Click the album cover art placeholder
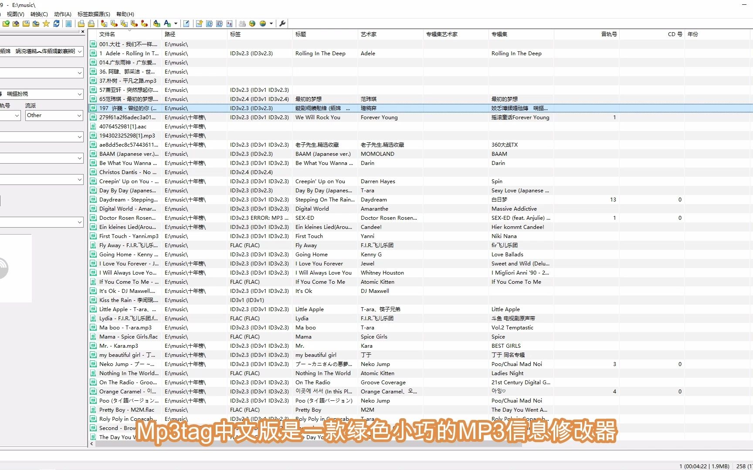753x470 pixels. coord(16,268)
